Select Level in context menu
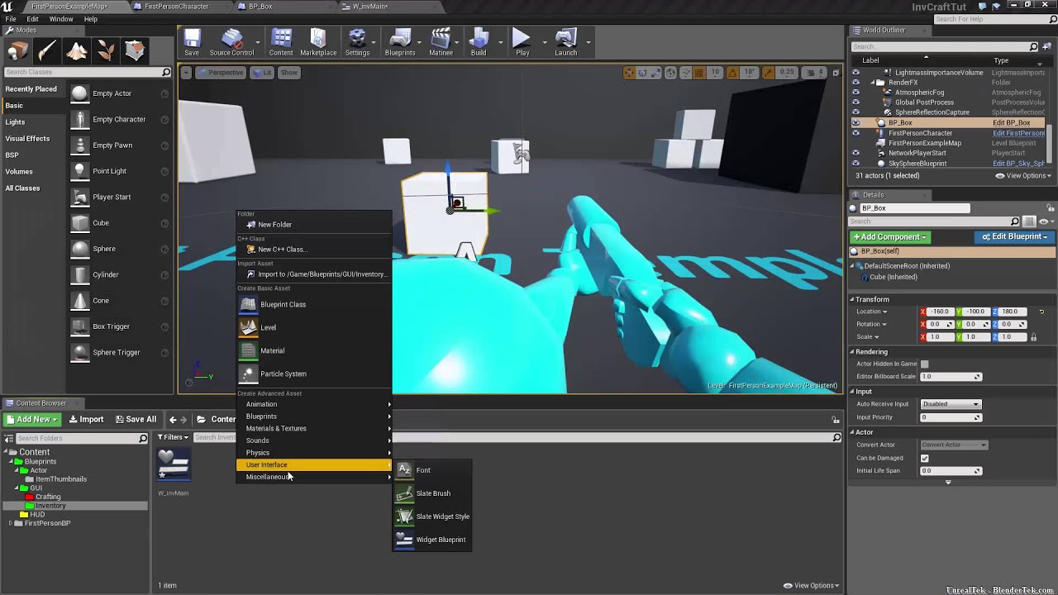1058x595 pixels. coord(313,327)
